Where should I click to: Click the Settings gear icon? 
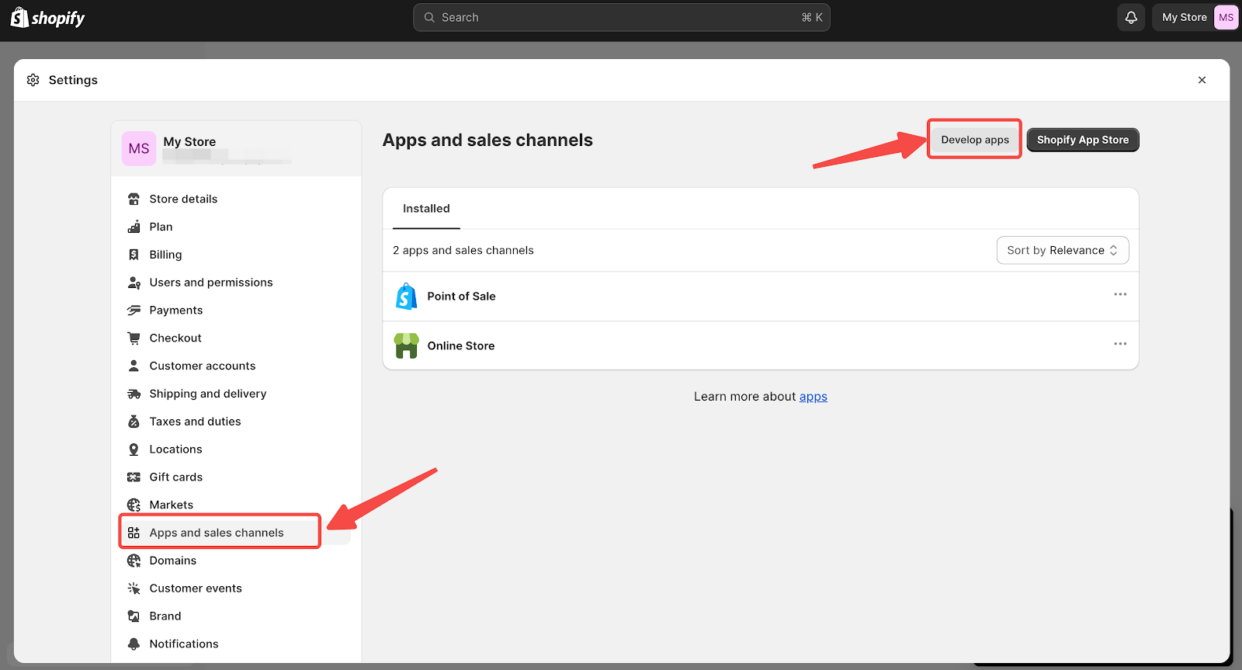click(x=33, y=80)
